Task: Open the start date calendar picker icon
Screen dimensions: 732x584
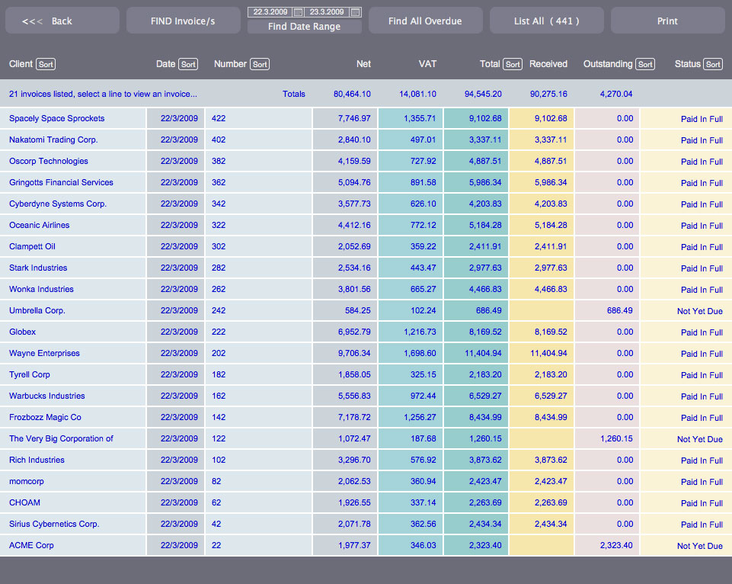Action: click(x=298, y=12)
